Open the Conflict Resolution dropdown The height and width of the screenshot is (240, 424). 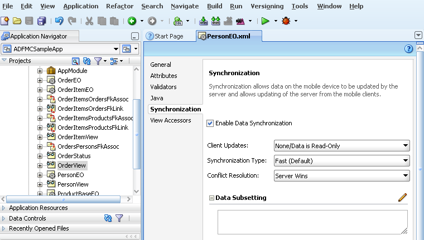coord(342,176)
